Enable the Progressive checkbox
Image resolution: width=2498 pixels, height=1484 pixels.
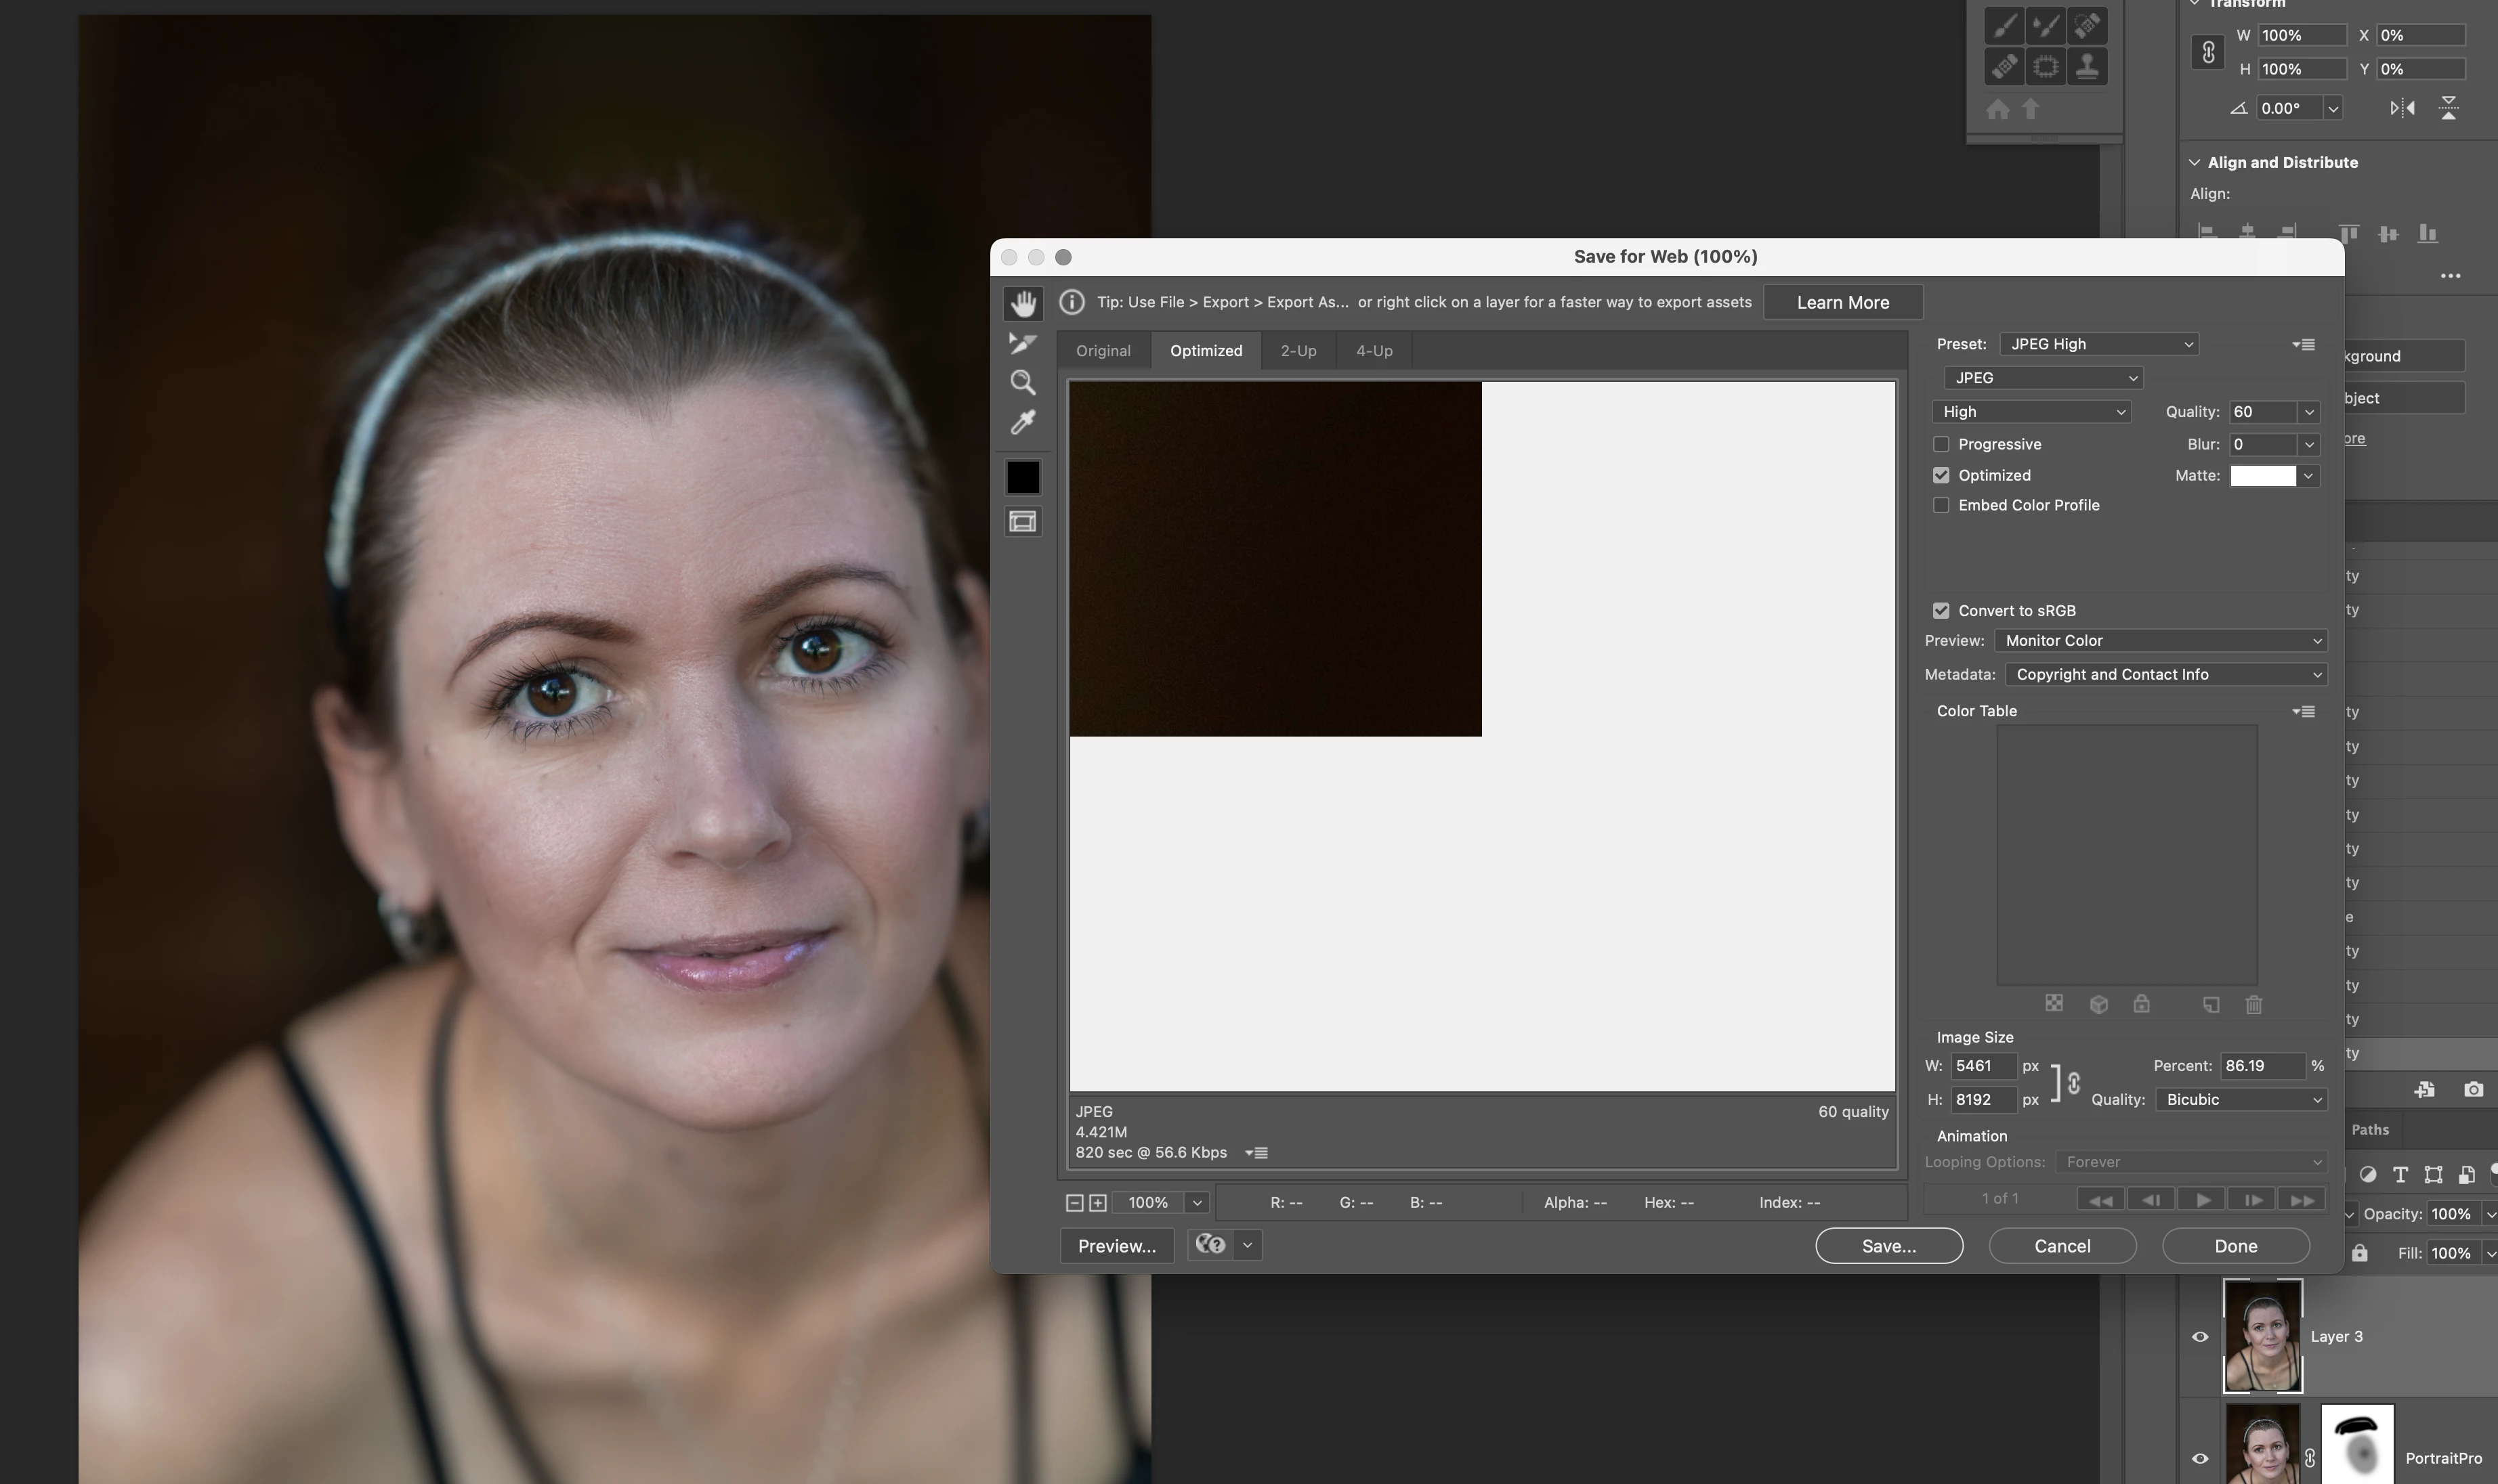1941,444
